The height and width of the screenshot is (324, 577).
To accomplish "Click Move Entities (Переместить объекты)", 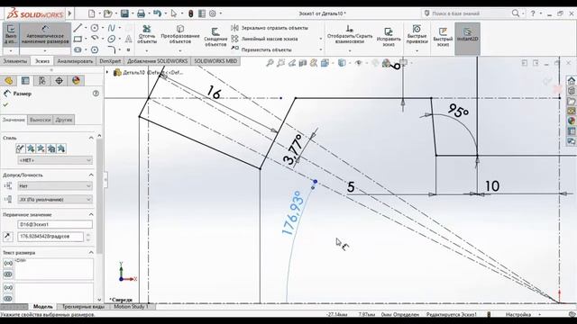I will click(261, 49).
